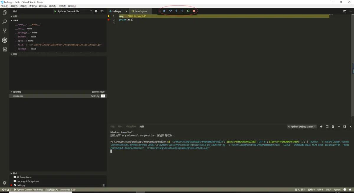Click Continue in the debug toolbar
The width and height of the screenshot is (354, 193).
(164, 11)
